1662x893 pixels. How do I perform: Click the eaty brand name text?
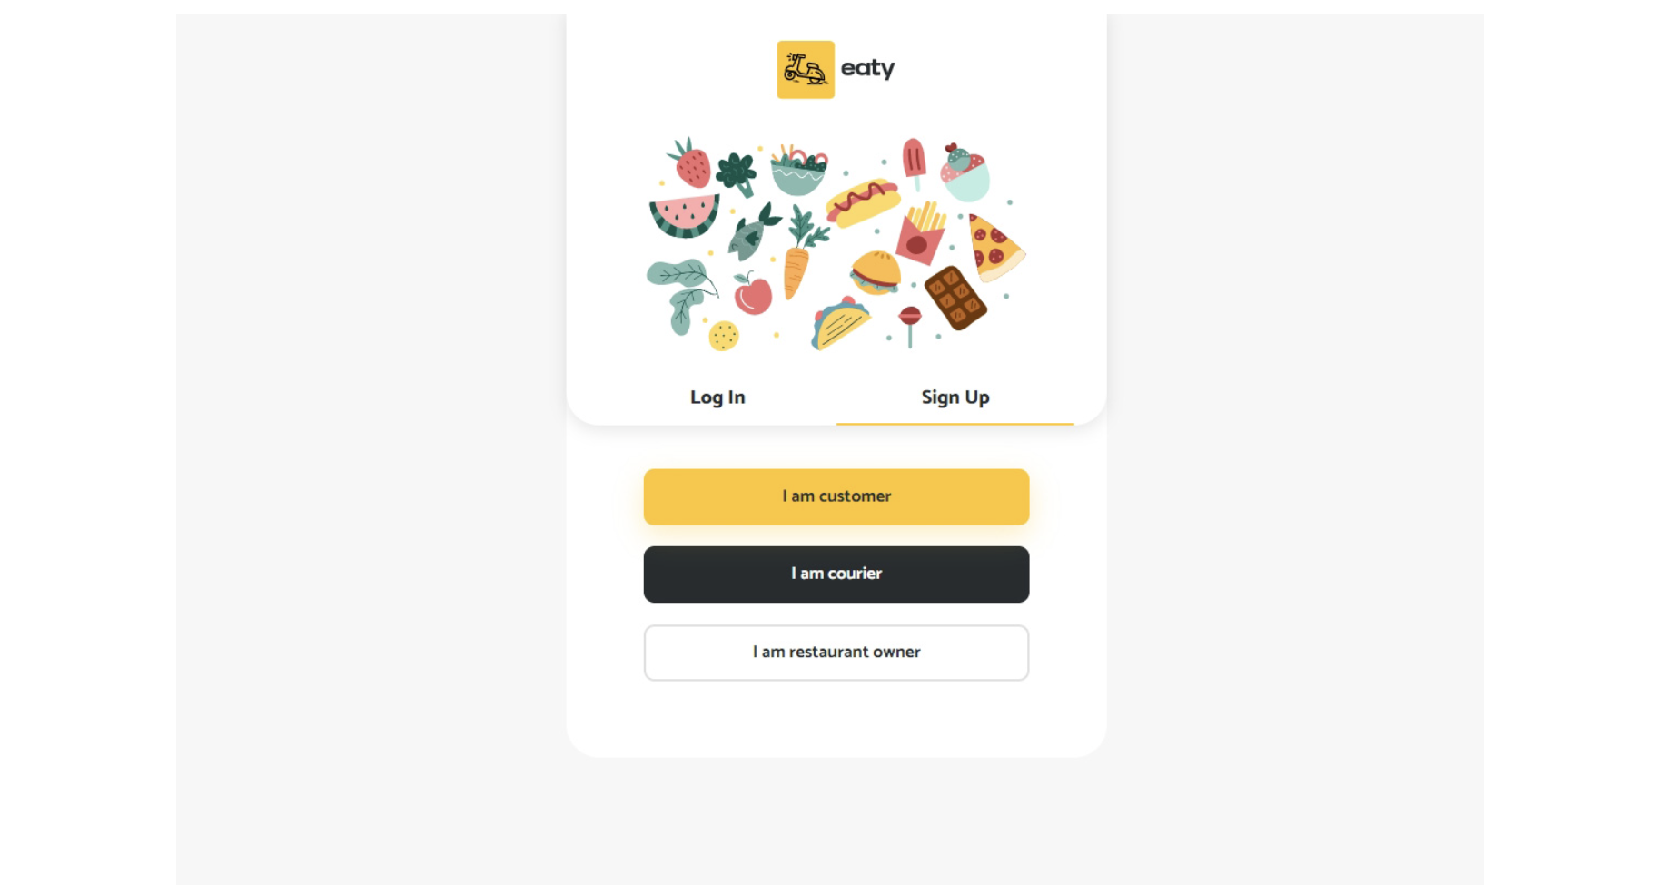(867, 69)
